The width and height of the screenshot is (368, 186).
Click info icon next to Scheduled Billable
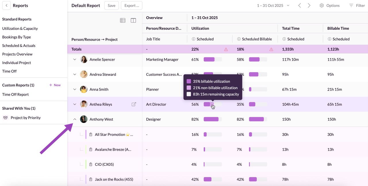click(239, 39)
